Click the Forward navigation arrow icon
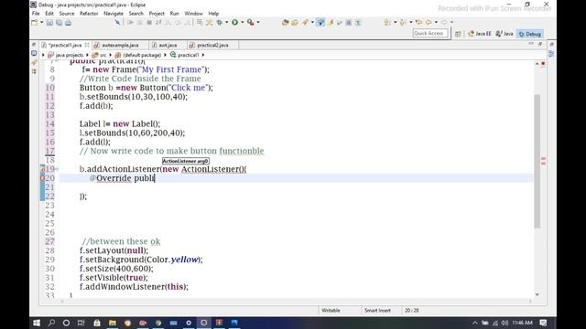The image size is (586, 329). 444,22
